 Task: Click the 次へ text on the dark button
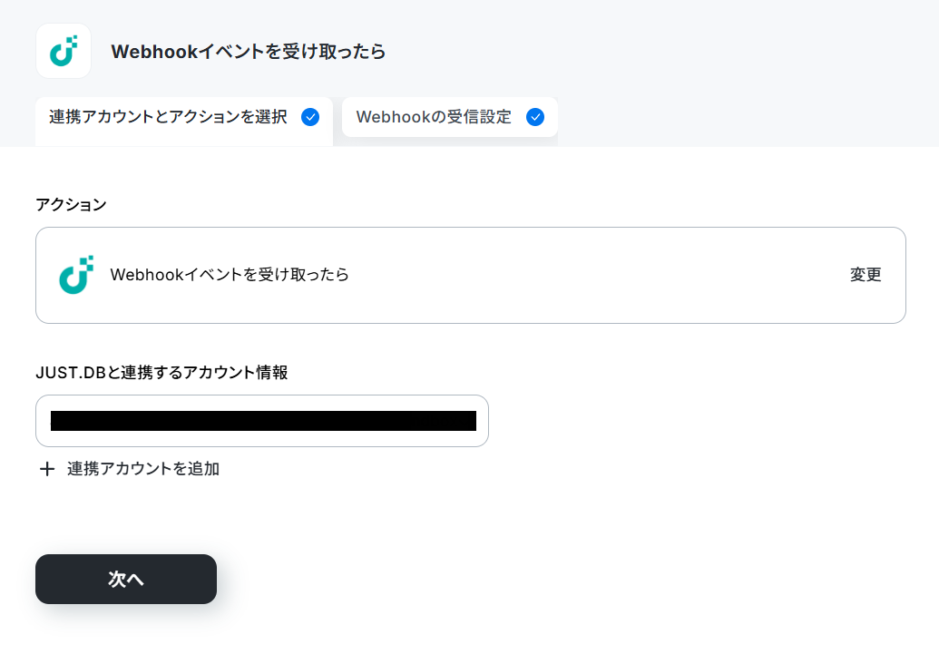click(x=126, y=579)
